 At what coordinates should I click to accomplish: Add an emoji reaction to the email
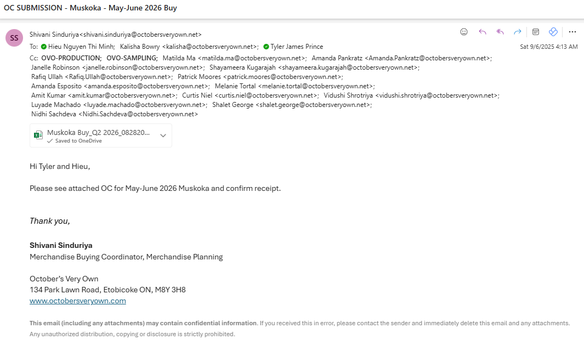click(x=464, y=32)
